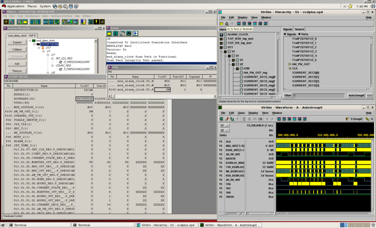Image resolution: width=376 pixels, height=228 pixels.
Task: Click the Filter button in Hierarchy window
Action: pos(288,95)
